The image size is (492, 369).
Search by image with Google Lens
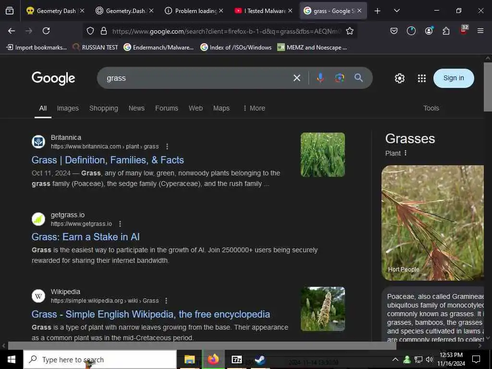[339, 78]
